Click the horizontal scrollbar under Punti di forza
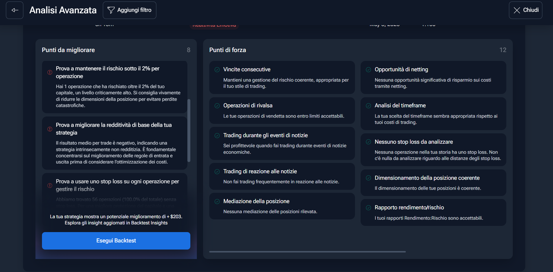Screen dimensions: 553x272 [x=307, y=252]
